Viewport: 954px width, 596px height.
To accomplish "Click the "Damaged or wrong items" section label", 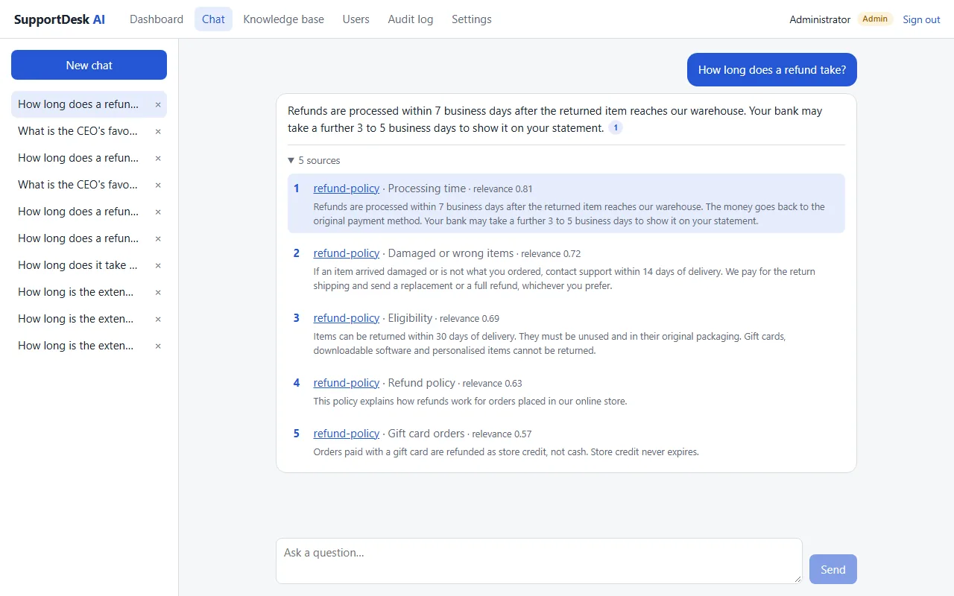I will 451,253.
